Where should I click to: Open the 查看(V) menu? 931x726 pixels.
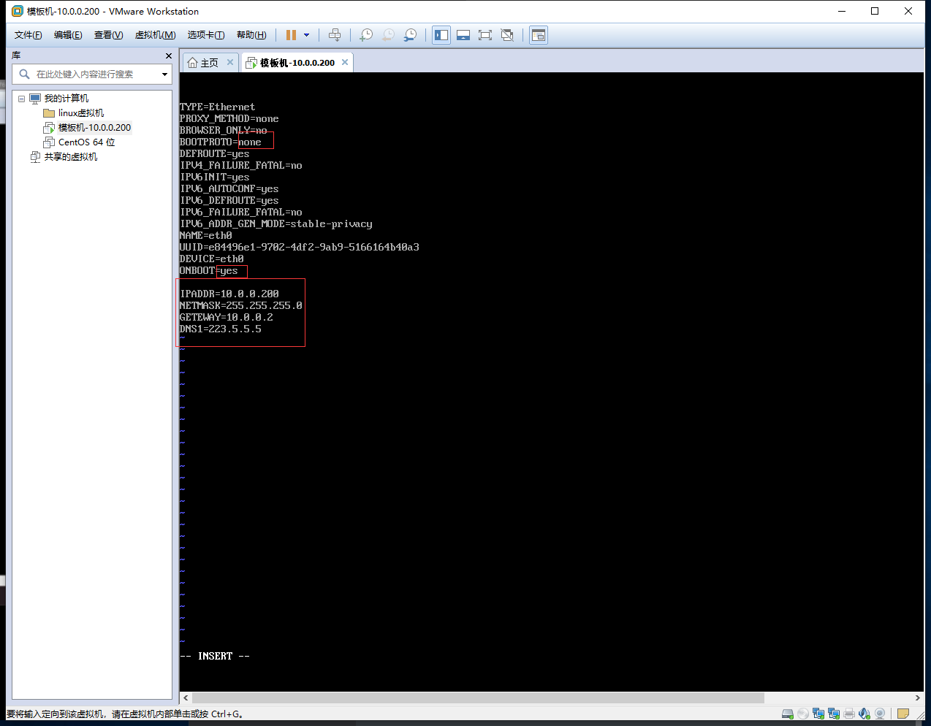[x=108, y=35]
